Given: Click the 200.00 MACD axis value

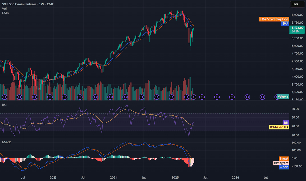Looking at the screenshot, I should [x=296, y=142].
